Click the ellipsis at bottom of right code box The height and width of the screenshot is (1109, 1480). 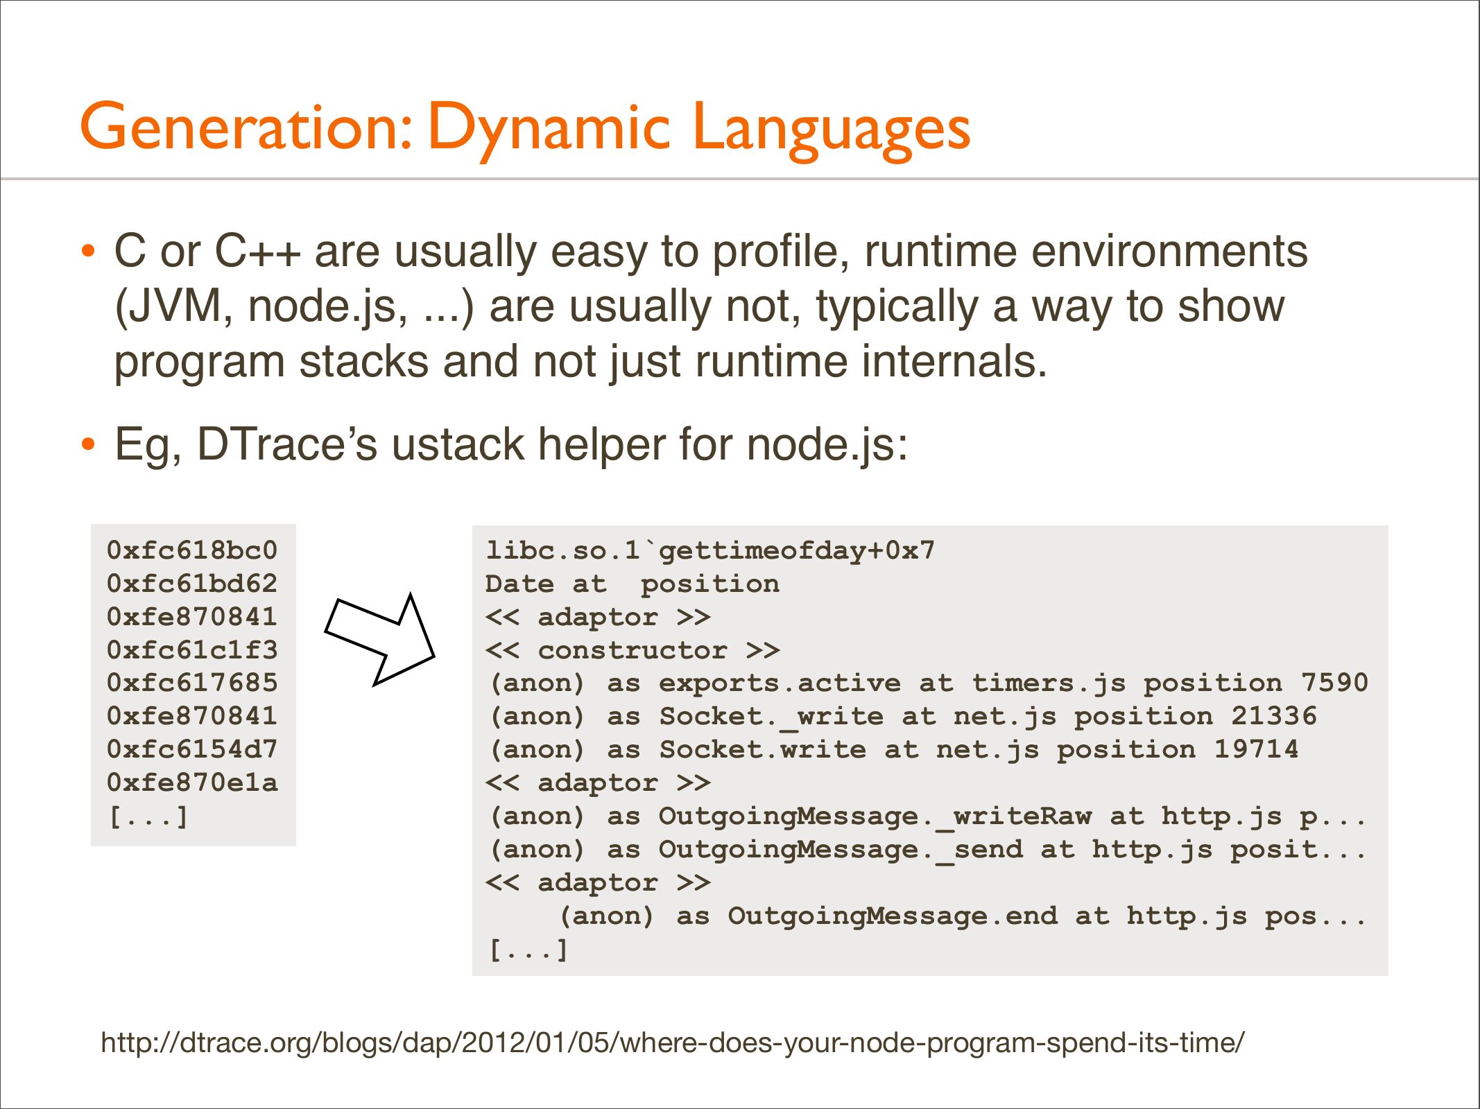[528, 950]
